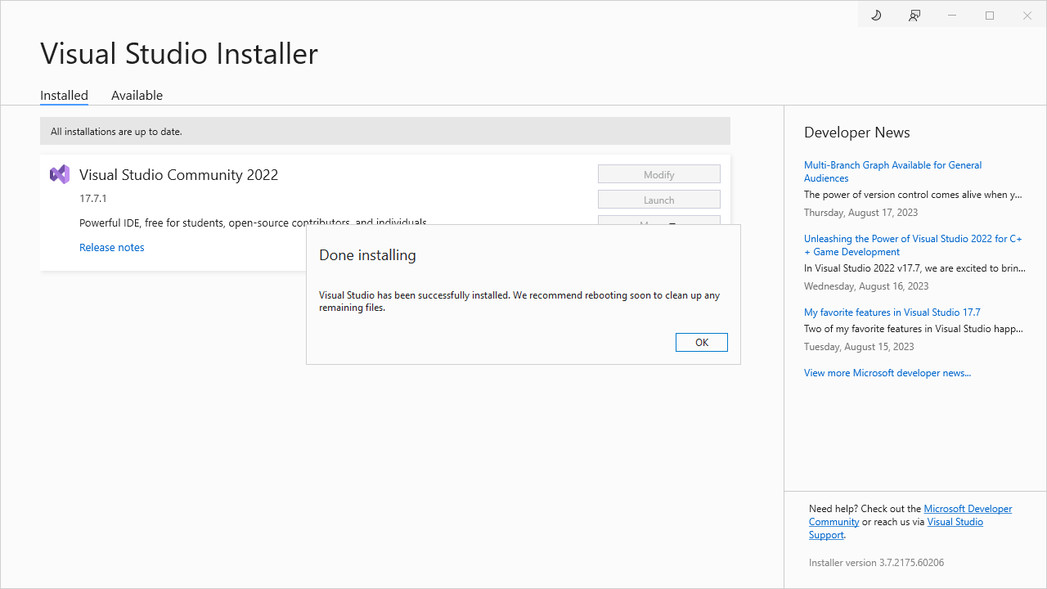Open the Visual Studio Support link
The width and height of the screenshot is (1047, 589).
tap(955, 522)
